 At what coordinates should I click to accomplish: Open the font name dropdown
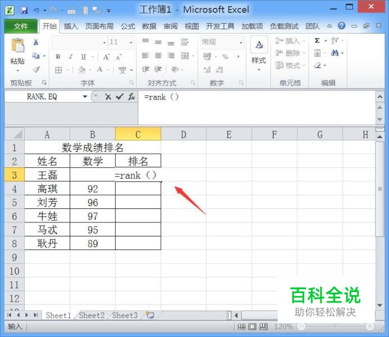pos(105,42)
